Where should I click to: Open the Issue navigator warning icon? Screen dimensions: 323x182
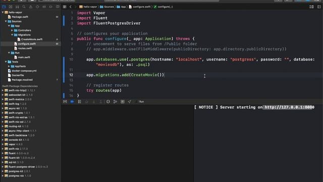click(x=31, y=7)
